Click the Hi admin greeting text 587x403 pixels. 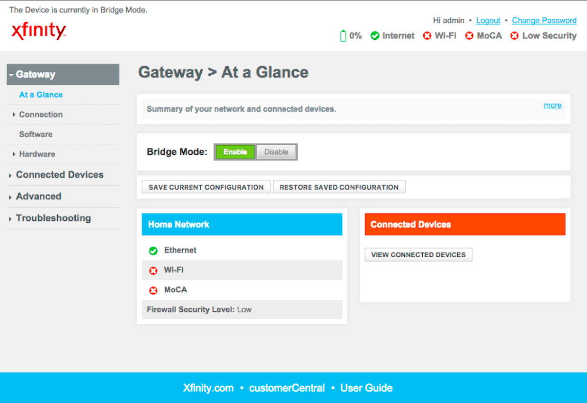[x=449, y=20]
